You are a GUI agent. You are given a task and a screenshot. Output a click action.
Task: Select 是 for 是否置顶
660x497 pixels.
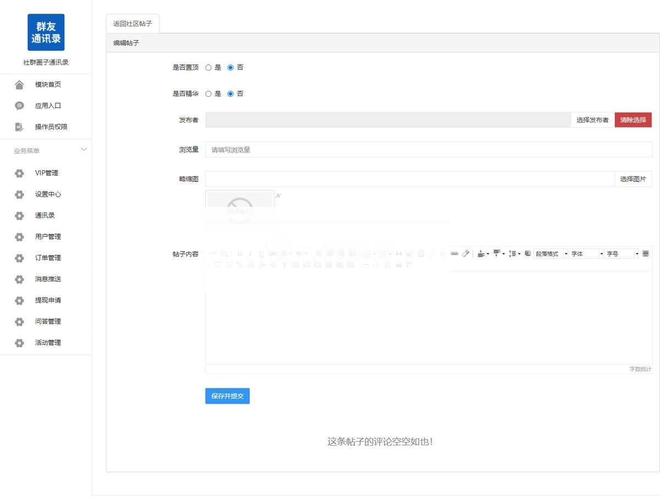pos(208,67)
